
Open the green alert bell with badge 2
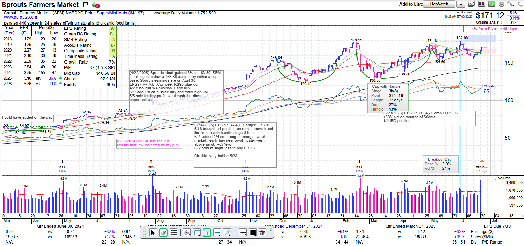click(95, 5)
